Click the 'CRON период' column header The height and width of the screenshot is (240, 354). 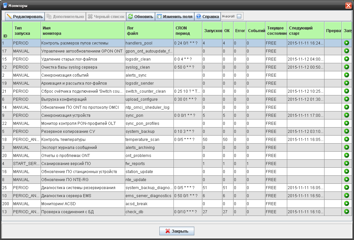click(188, 30)
